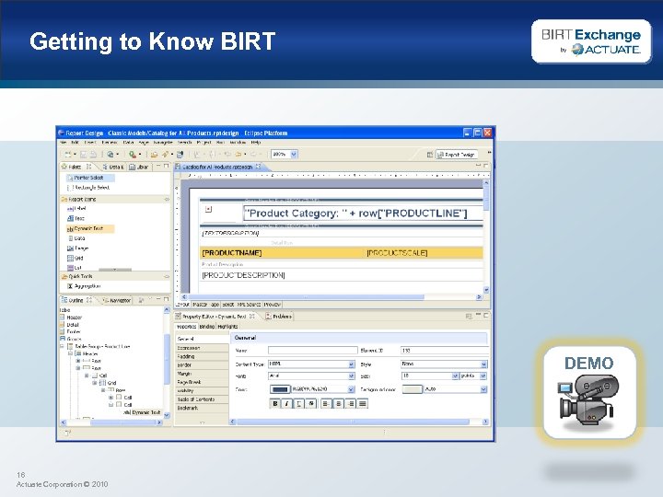Switch to the Navigator tab
The width and height of the screenshot is (663, 497).
pos(117,300)
